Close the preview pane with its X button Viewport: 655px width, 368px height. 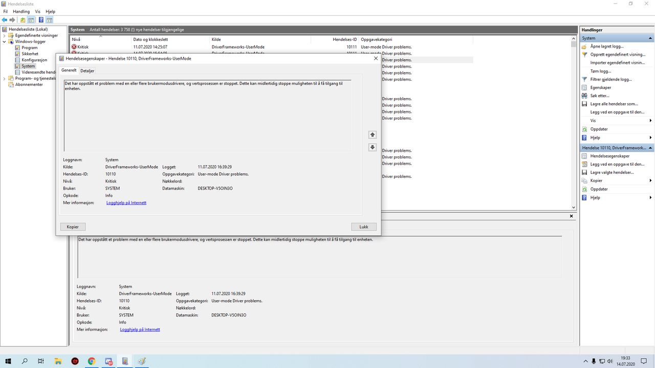point(572,217)
